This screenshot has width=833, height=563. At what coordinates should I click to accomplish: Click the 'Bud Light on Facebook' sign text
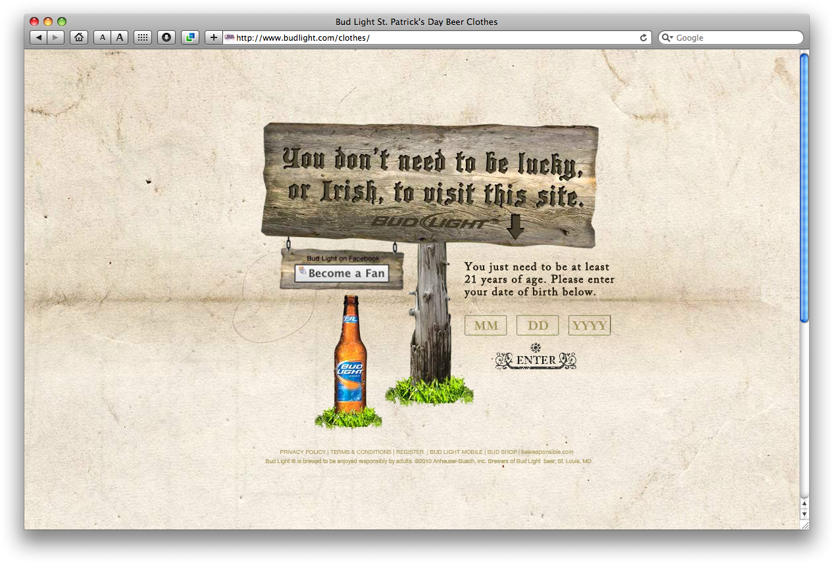pos(343,259)
